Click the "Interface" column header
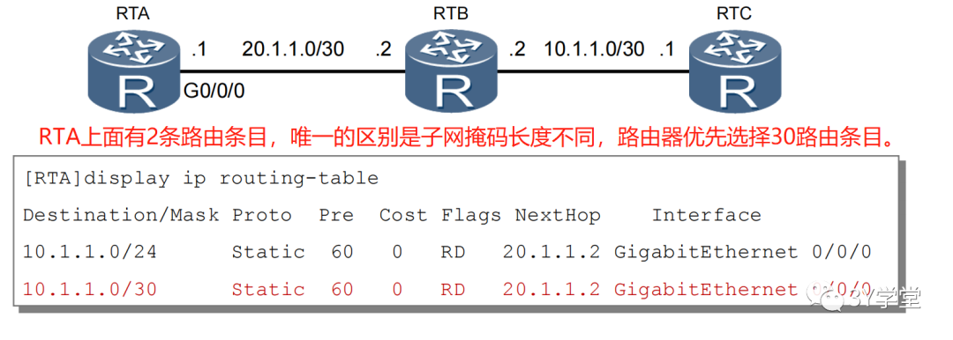The image size is (953, 340). [706, 215]
